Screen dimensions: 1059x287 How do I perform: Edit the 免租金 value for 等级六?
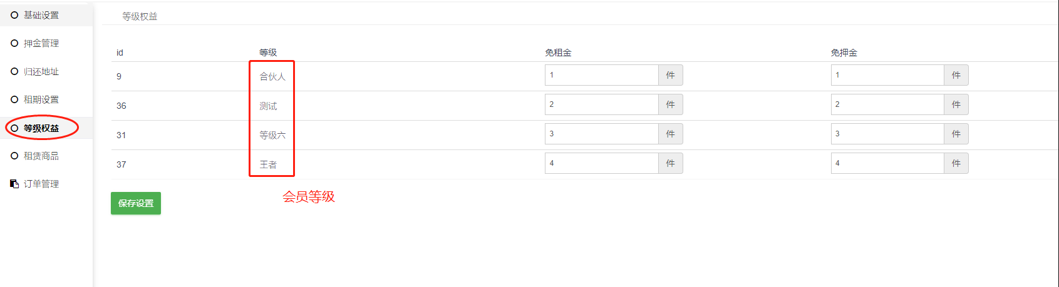(x=601, y=134)
